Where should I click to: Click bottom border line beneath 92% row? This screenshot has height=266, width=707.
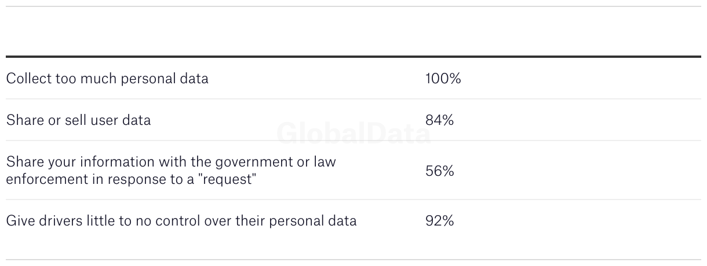click(x=353, y=260)
